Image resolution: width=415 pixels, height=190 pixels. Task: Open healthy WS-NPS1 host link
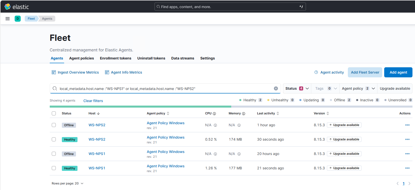pos(97,168)
